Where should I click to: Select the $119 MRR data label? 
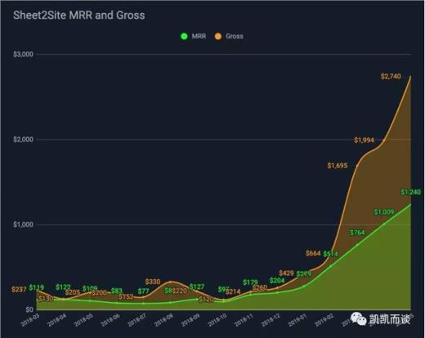37,287
